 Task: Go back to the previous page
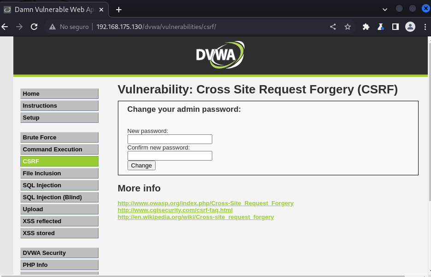[x=5, y=27]
